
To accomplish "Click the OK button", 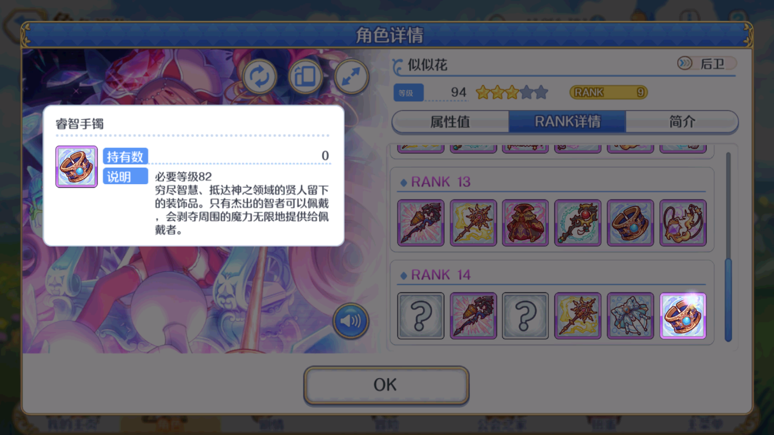I will tap(386, 385).
